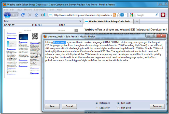
Task: Click the bold word 'Webbo' in the article
Action: 89,29
